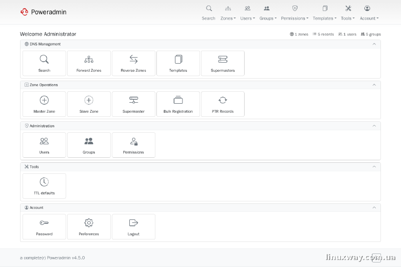Click the '1 users' statistic
The height and width of the screenshot is (267, 401).
pyautogui.click(x=347, y=34)
